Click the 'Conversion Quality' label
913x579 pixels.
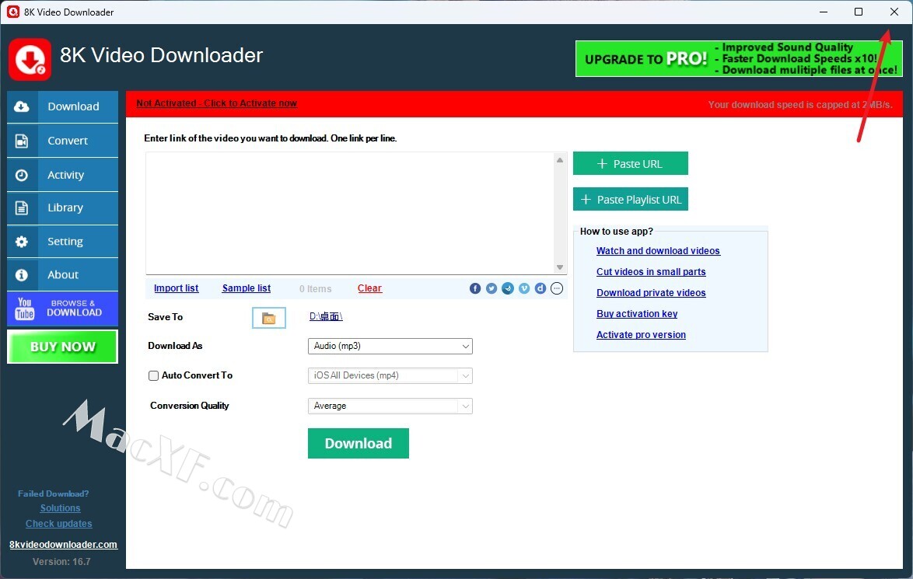tap(189, 406)
